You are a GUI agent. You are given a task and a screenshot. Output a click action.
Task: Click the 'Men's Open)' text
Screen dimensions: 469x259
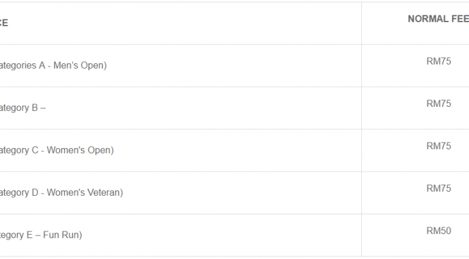click(80, 65)
